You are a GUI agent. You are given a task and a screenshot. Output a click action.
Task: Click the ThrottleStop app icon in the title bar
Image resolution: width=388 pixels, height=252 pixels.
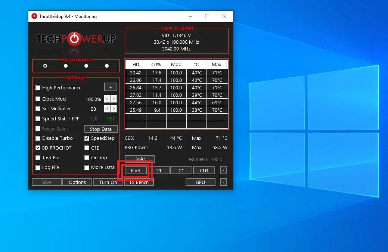tap(34, 16)
